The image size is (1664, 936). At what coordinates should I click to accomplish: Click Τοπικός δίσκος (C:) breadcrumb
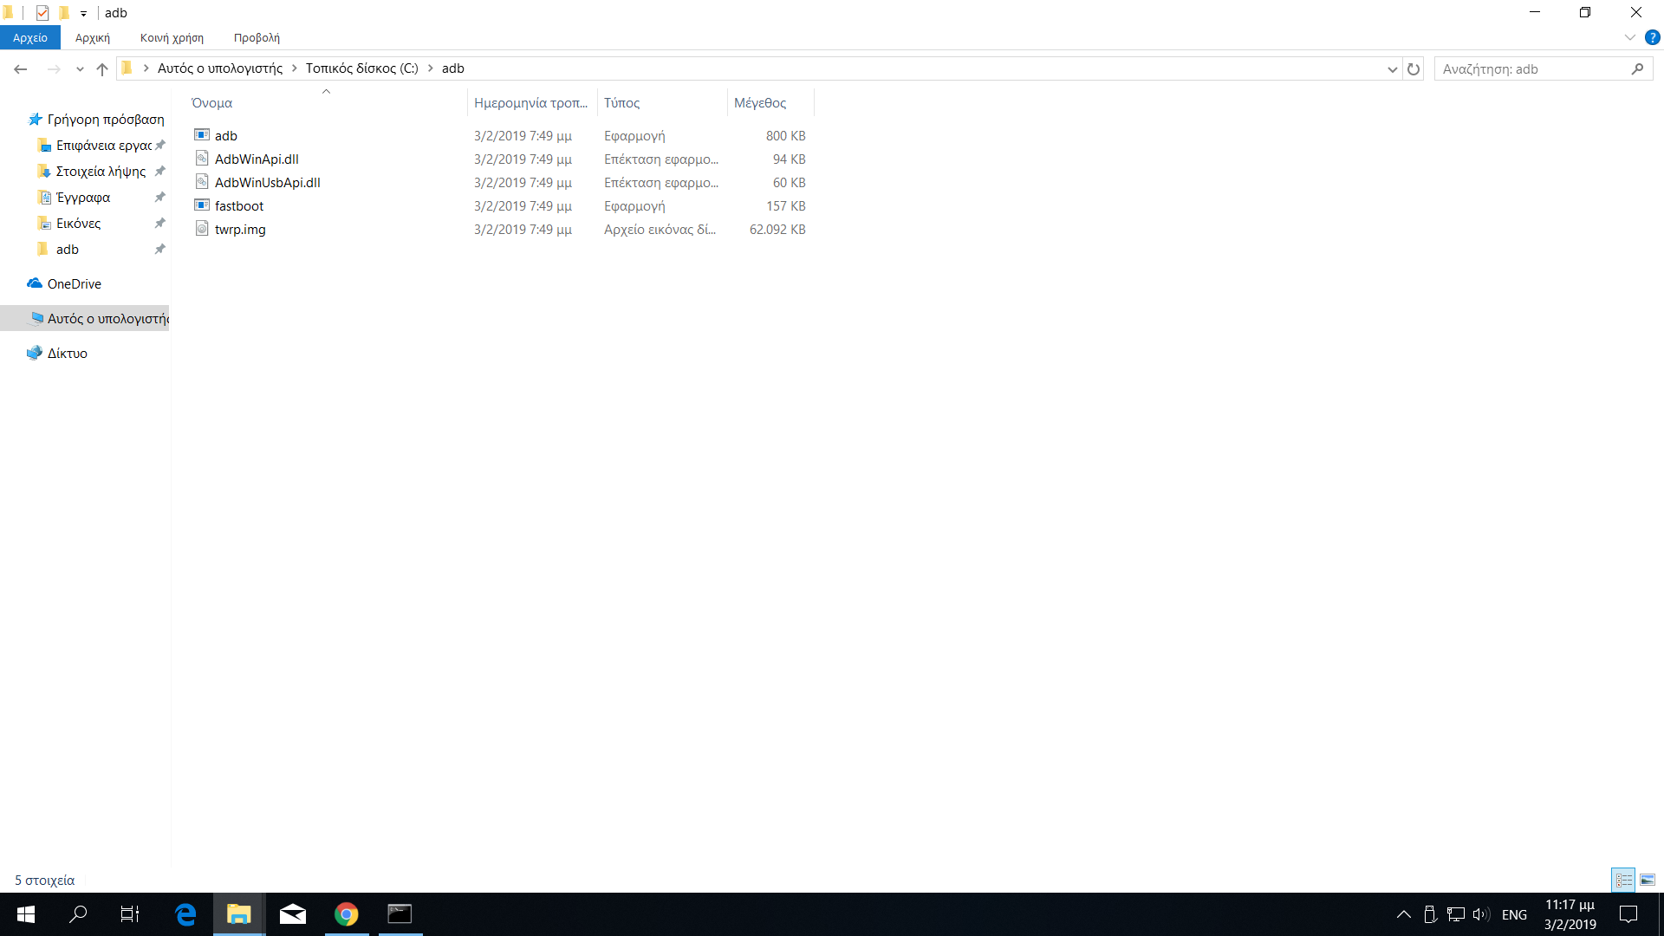361,68
